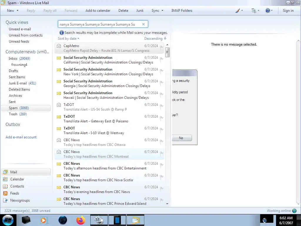Open the Newsgroups icon
Image resolution: width=301 pixels, height=226 pixels.
coord(5,200)
